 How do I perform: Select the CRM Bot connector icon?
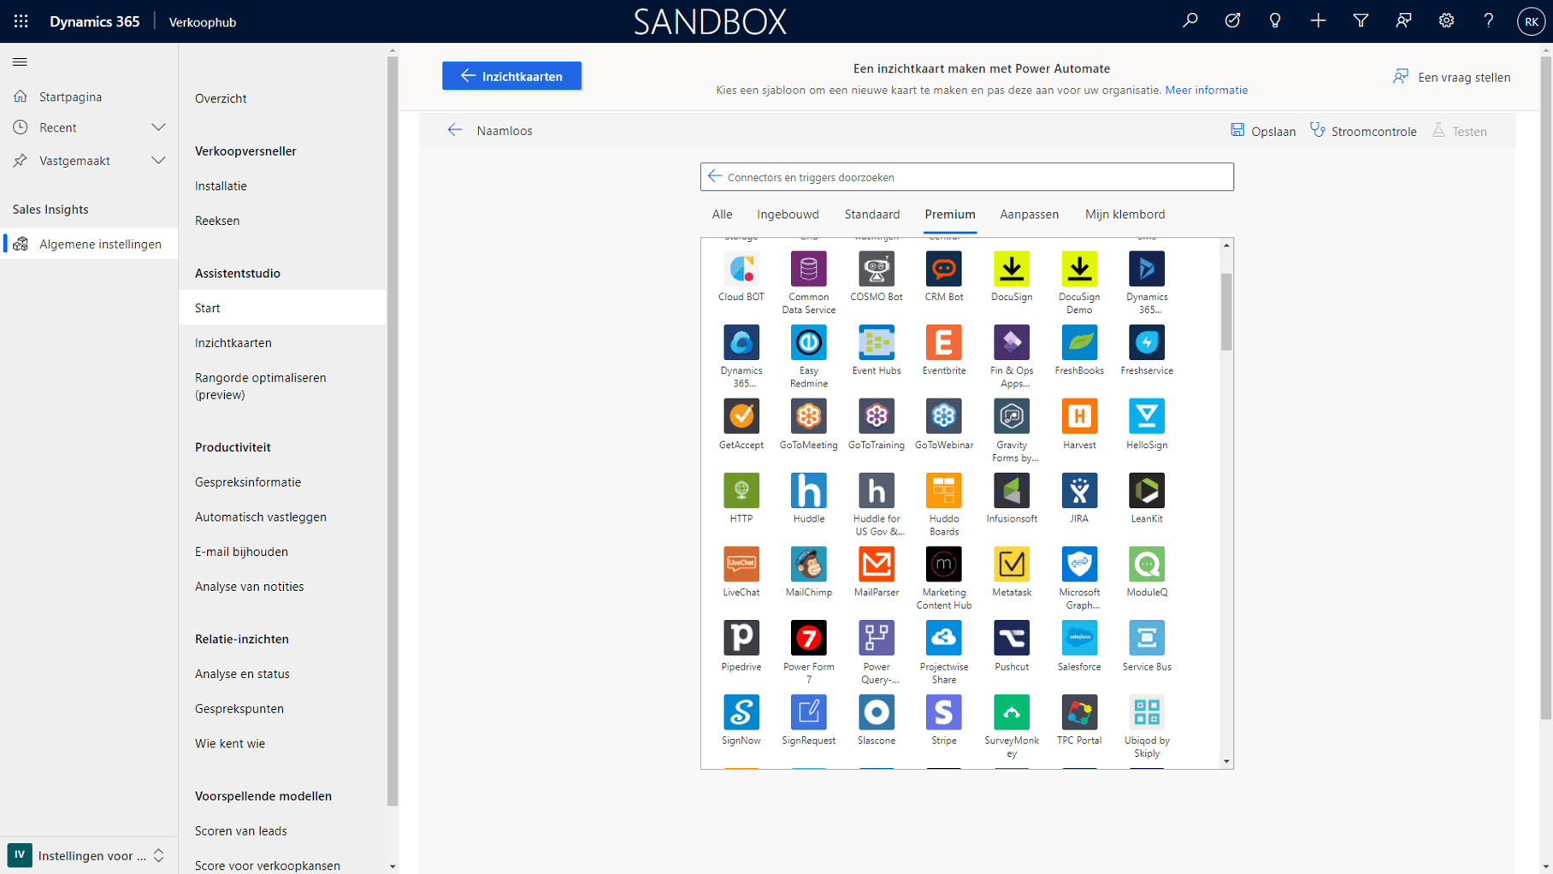tap(943, 269)
